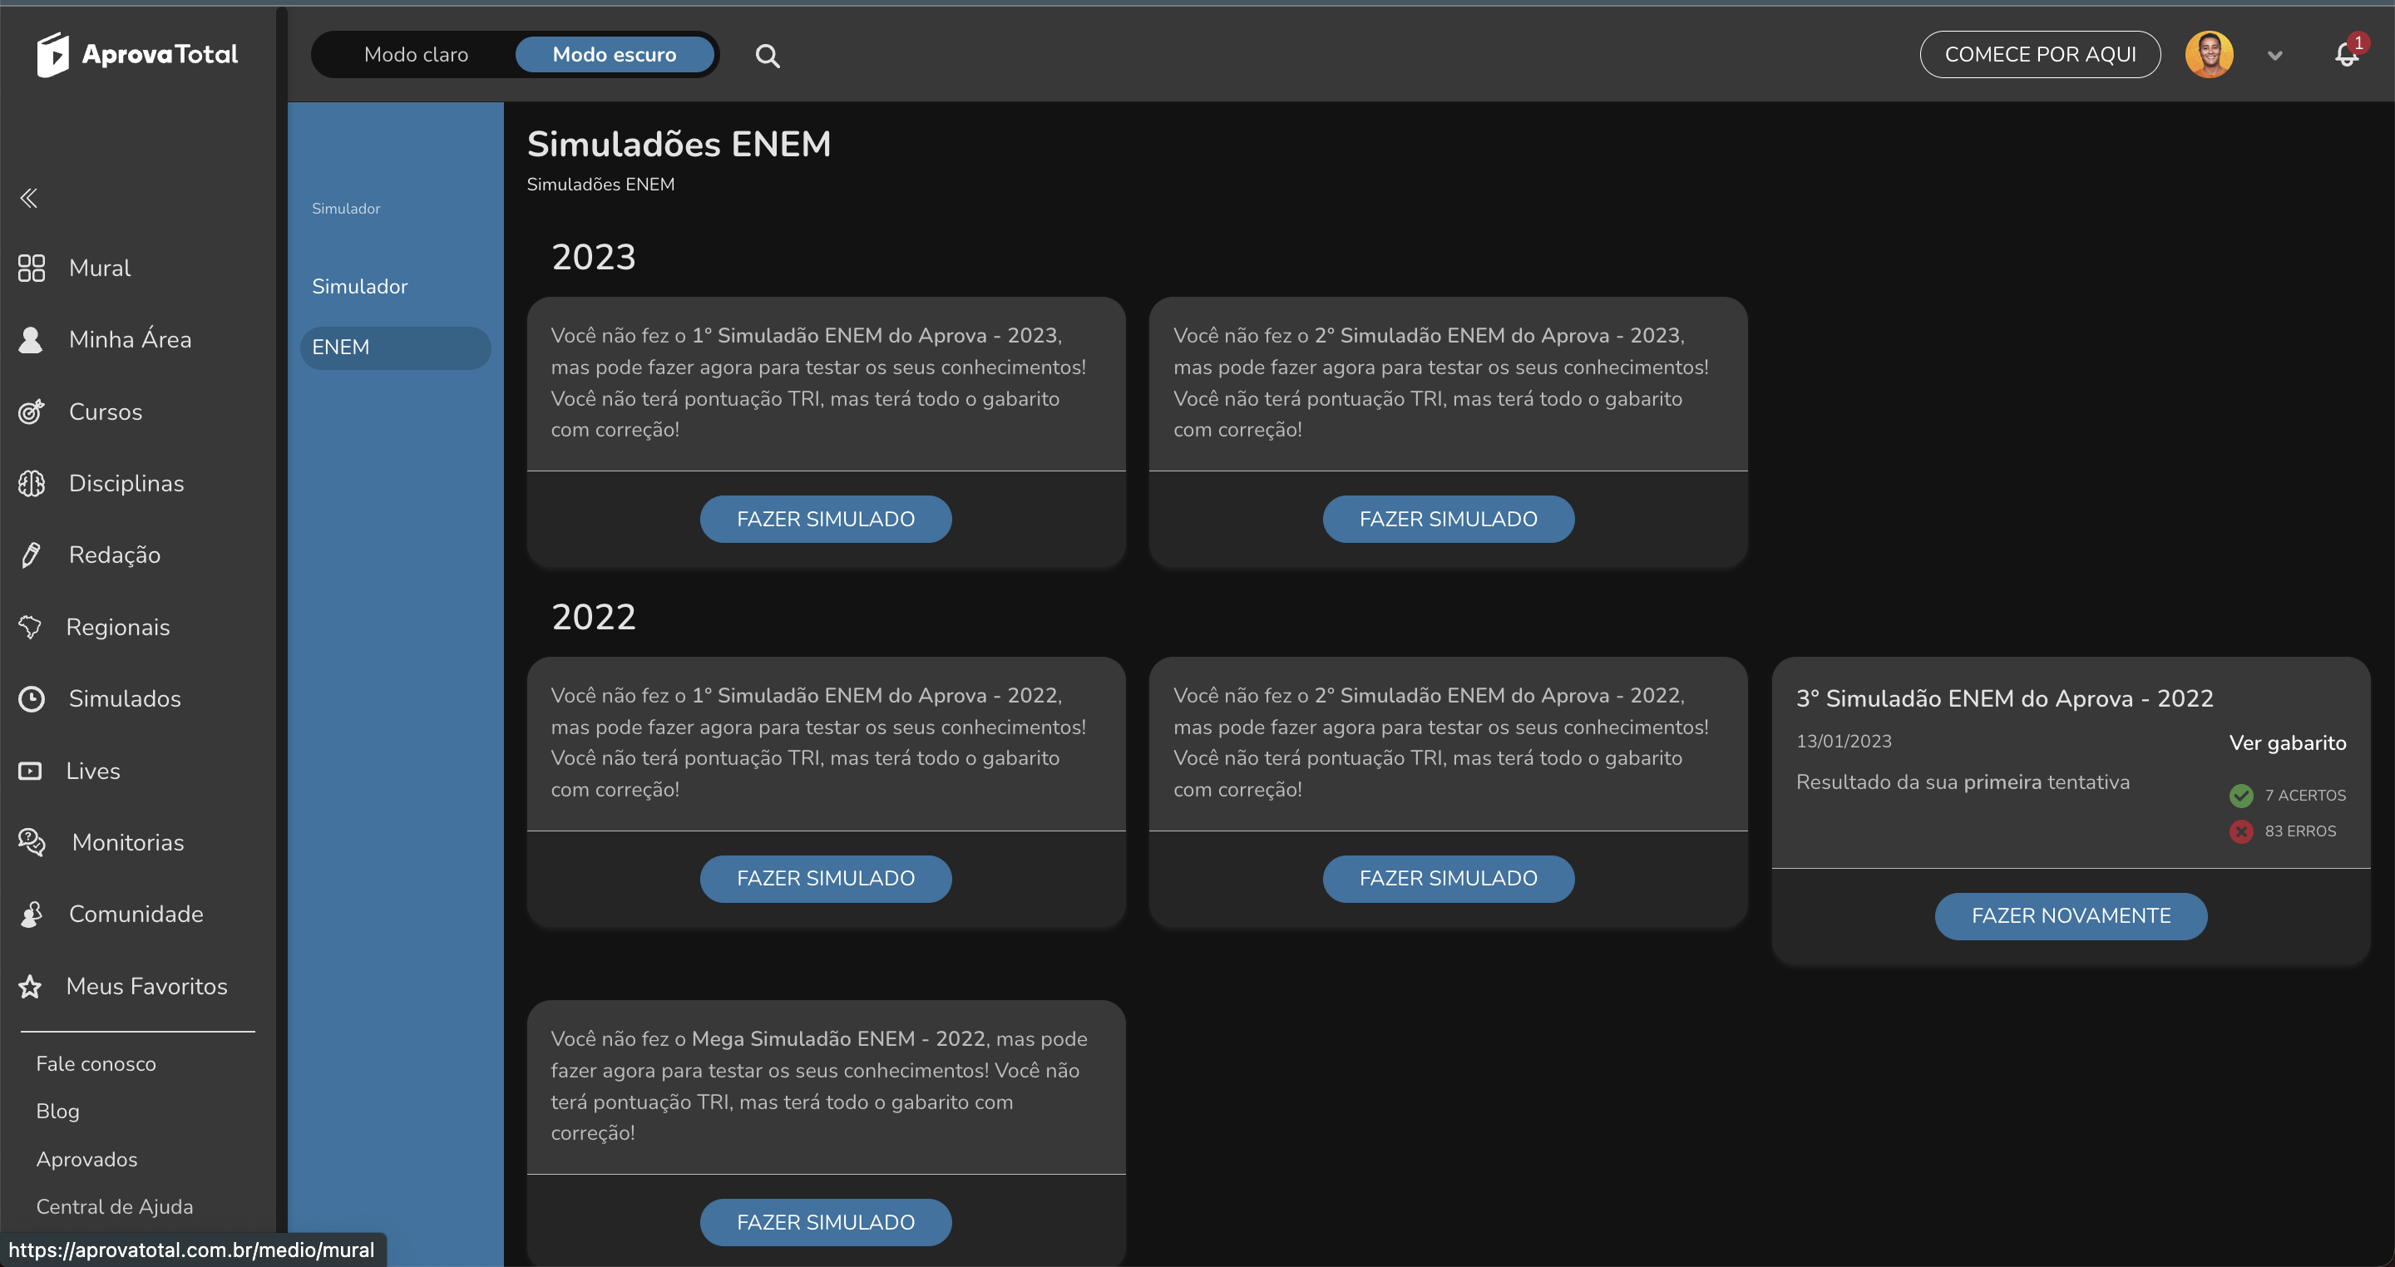Click the Disciplinas brain icon
The width and height of the screenshot is (2395, 1267).
click(32, 483)
